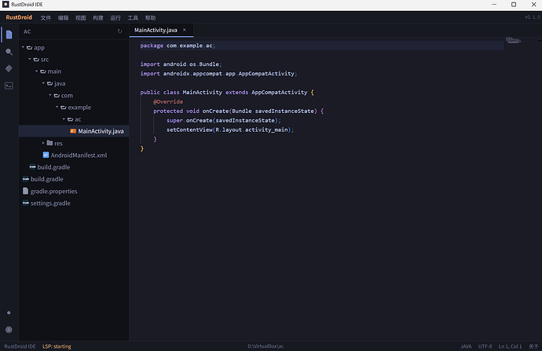The image size is (542, 351).
Task: Click the @Override annotation in code
Action: 168,101
